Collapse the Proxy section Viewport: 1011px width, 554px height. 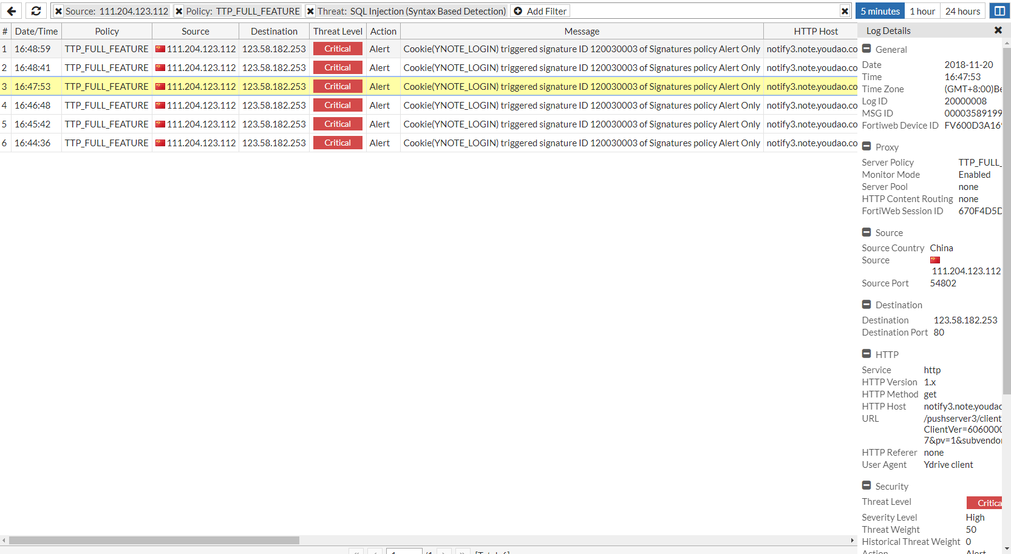click(866, 146)
